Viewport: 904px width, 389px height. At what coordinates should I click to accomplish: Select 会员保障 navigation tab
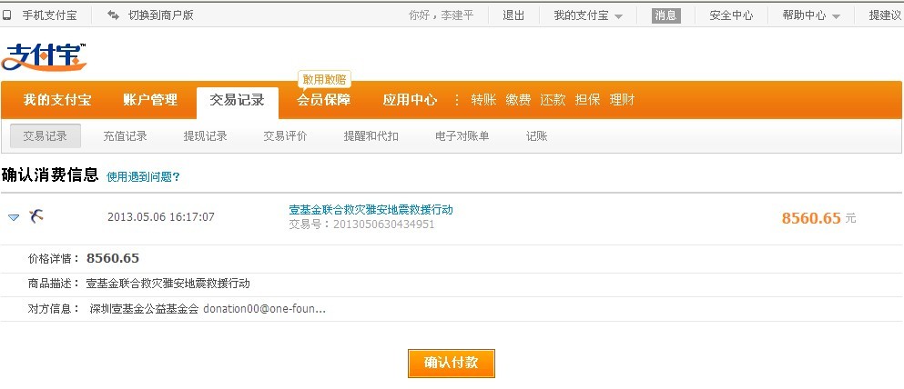pyautogui.click(x=323, y=100)
